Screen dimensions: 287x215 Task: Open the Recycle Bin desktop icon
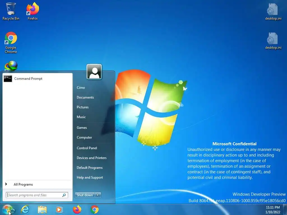point(11,11)
